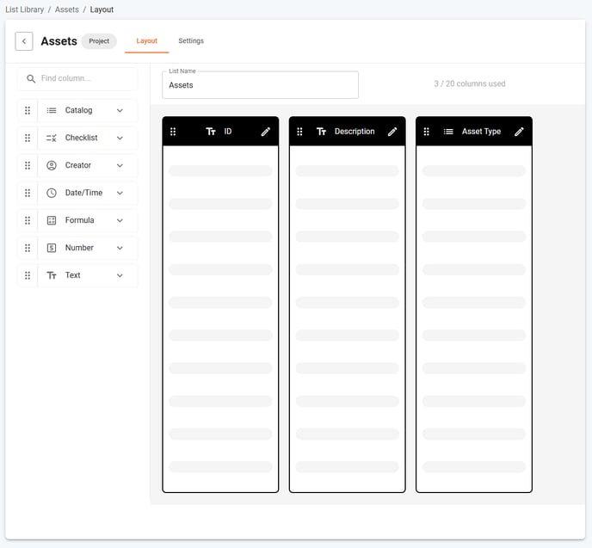This screenshot has width=592, height=548.
Task: Expand the Checklist column type
Action: [120, 139]
